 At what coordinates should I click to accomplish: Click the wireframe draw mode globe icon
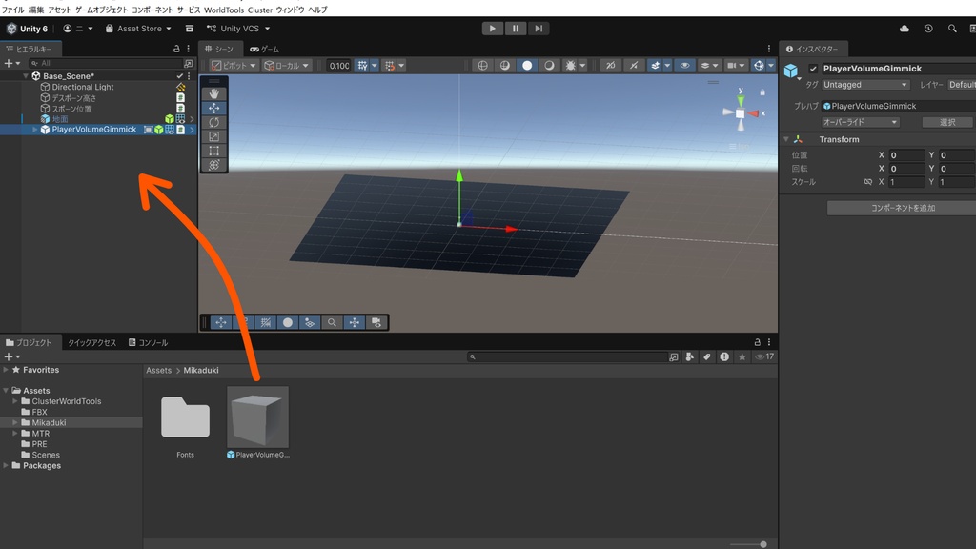(x=482, y=66)
